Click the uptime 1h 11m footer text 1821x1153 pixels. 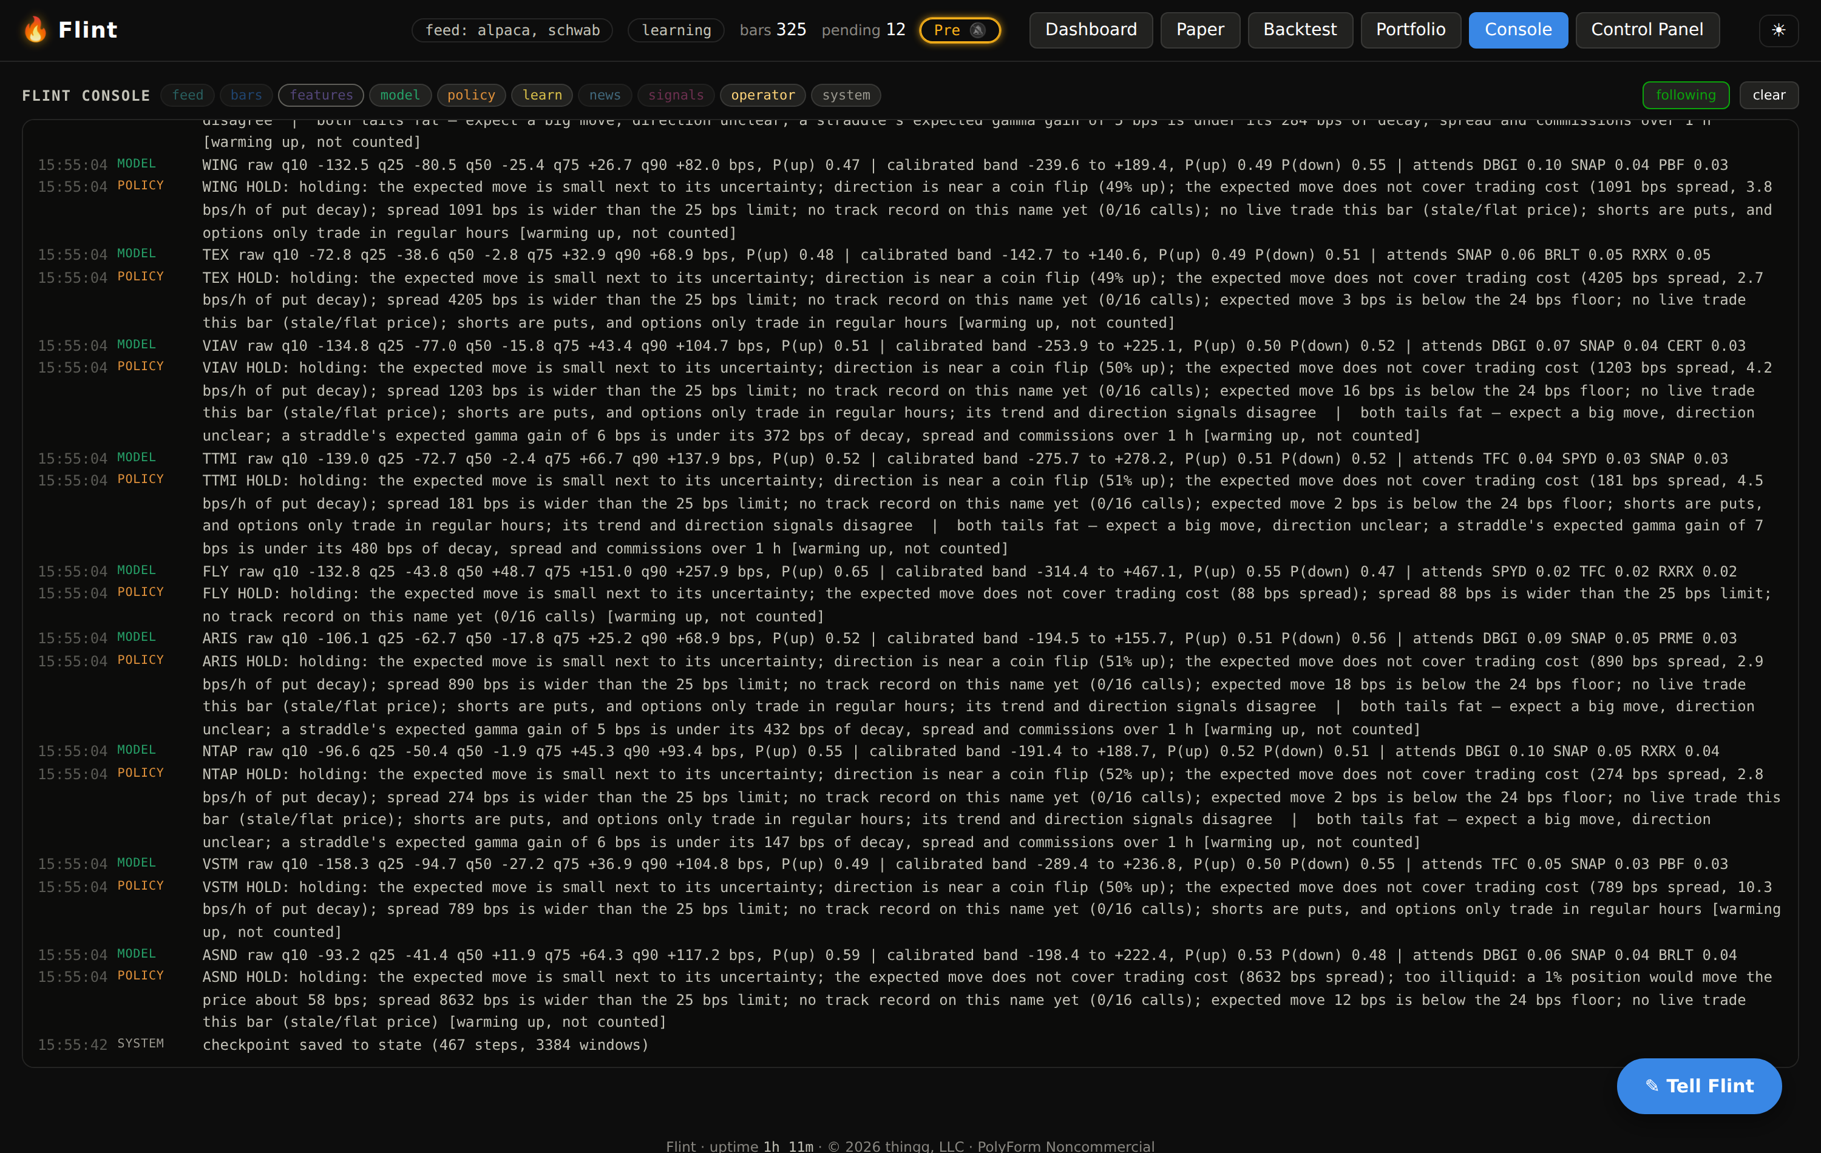coord(762,1146)
